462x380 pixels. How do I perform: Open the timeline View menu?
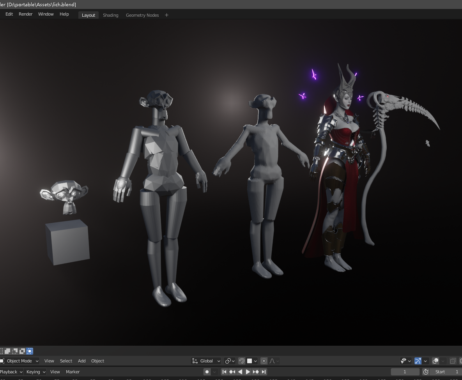[55, 372]
